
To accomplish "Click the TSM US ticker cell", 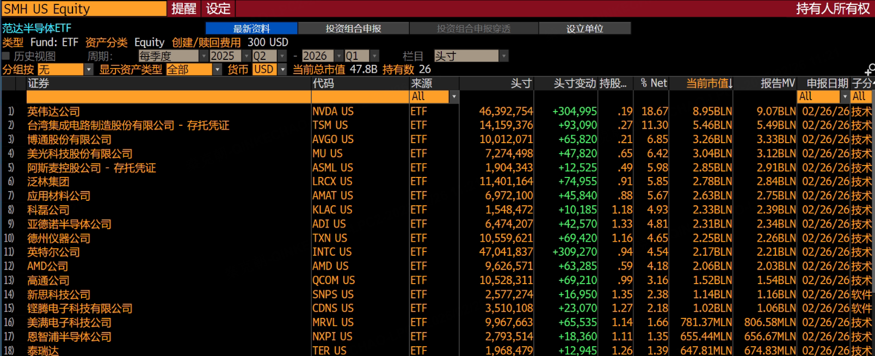I will pyautogui.click(x=330, y=126).
